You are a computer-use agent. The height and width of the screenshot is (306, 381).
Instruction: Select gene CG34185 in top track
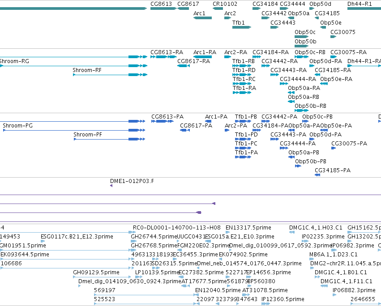(317, 18)
